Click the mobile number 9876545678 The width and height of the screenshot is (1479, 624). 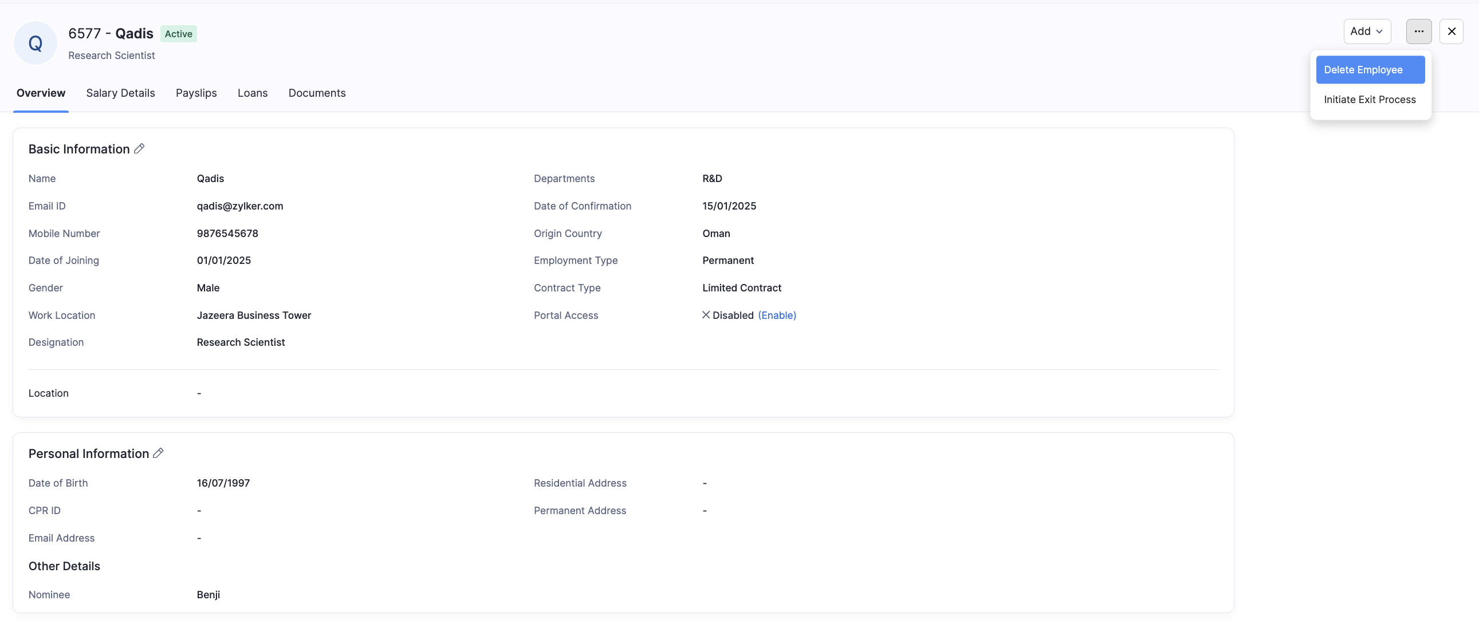[x=227, y=233]
